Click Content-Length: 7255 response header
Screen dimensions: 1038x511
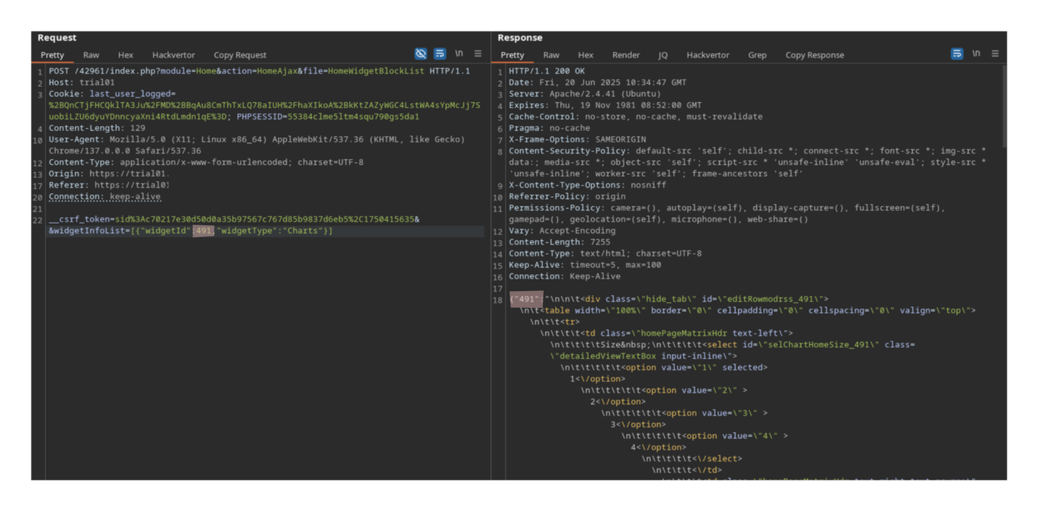pyautogui.click(x=559, y=242)
